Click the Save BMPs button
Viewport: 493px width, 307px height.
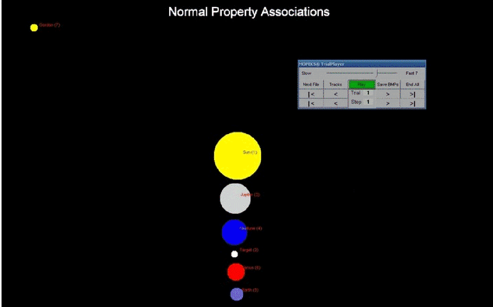pos(388,84)
